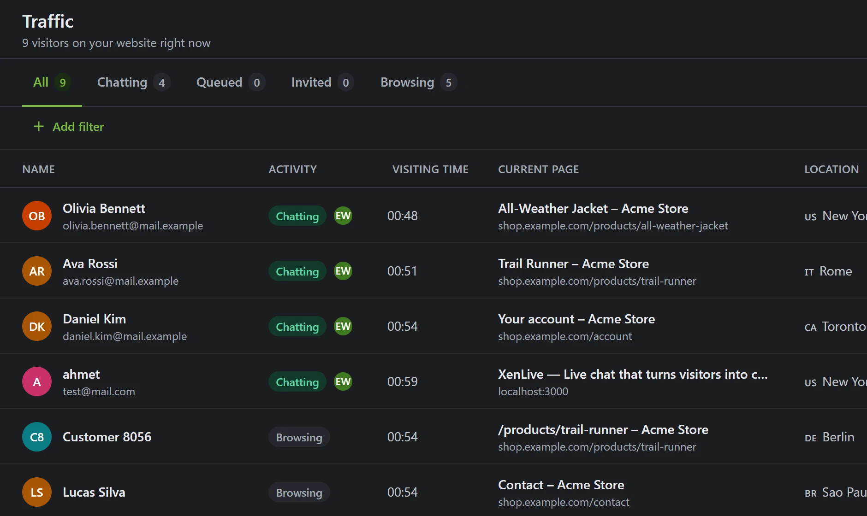Sort by the Visiting Time column header
Image resolution: width=867 pixels, height=516 pixels.
(430, 170)
